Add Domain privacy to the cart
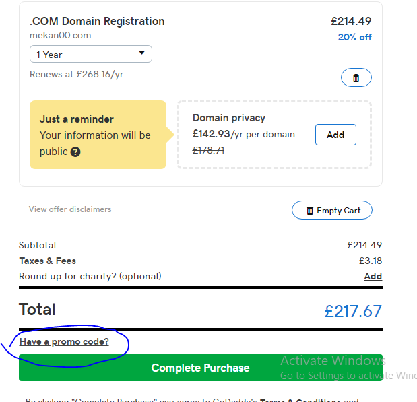The width and height of the screenshot is (417, 402). (335, 135)
